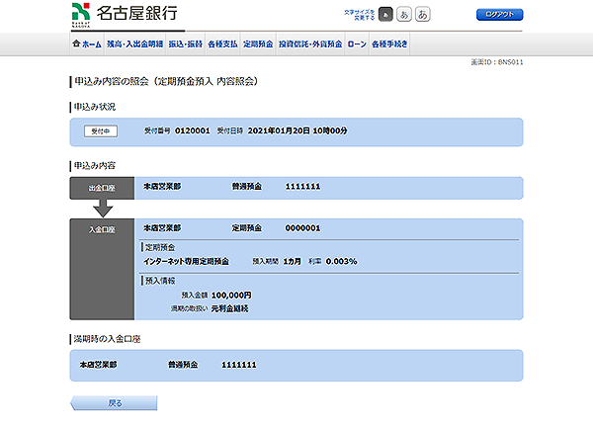Open the ローン menu

(357, 44)
